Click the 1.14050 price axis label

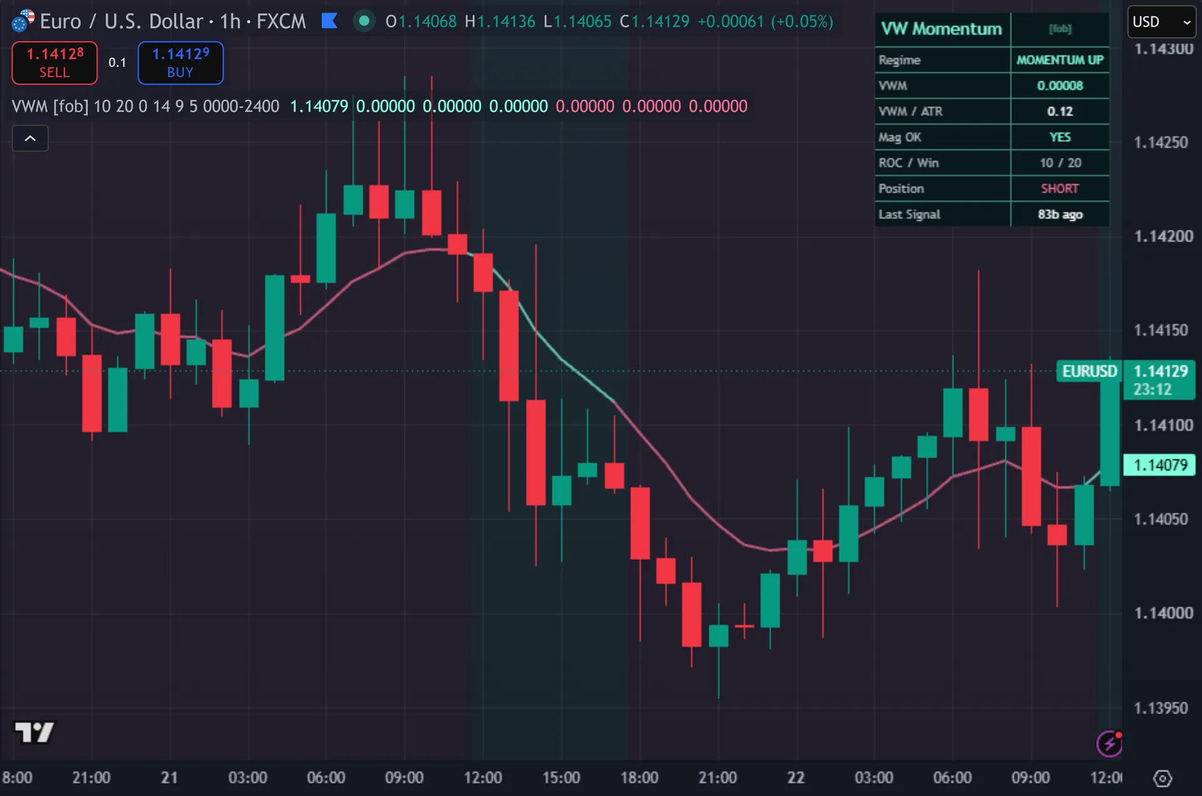click(1161, 519)
